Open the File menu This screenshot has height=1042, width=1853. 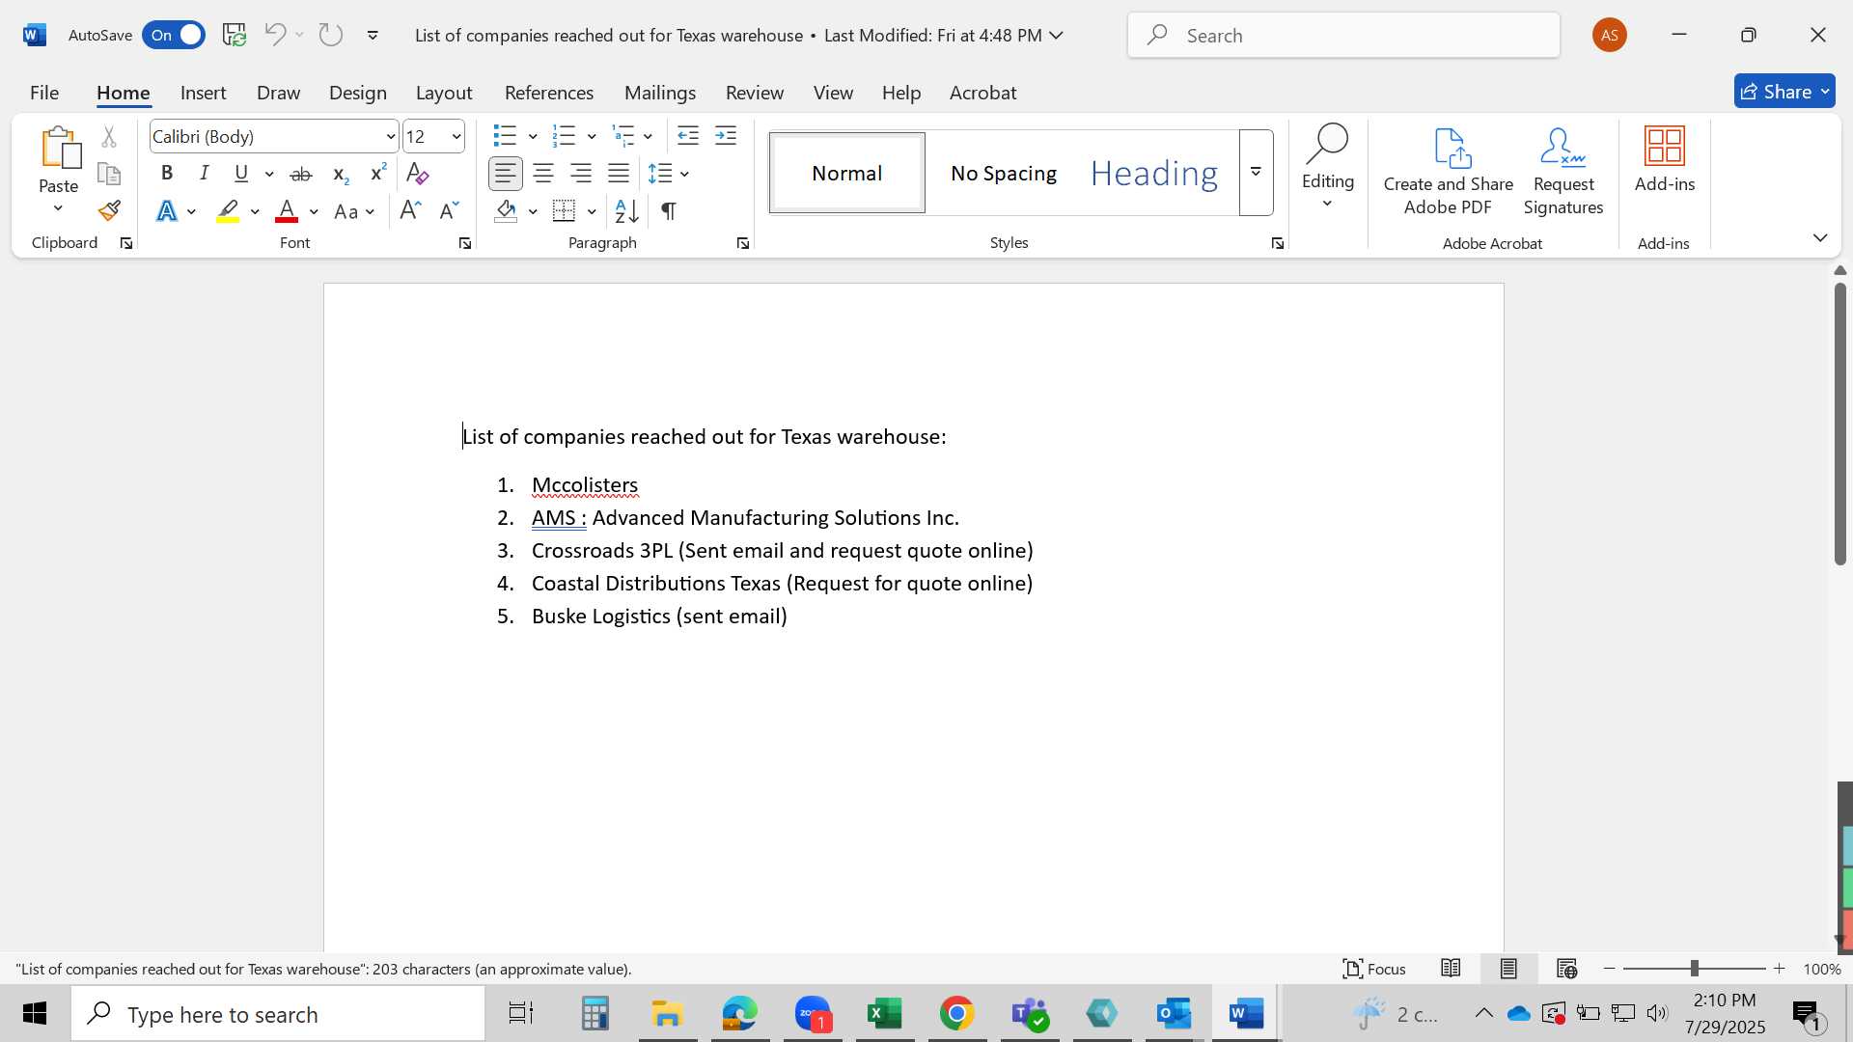pyautogui.click(x=44, y=93)
